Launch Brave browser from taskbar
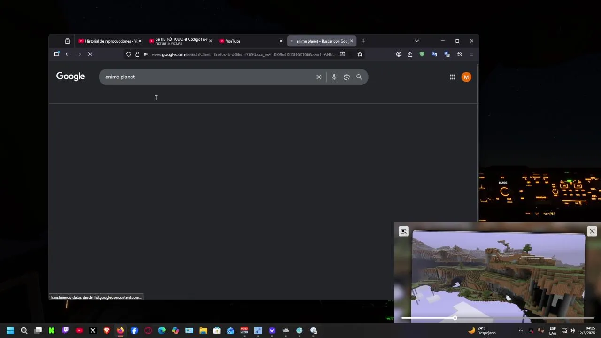601x338 pixels. [107, 330]
